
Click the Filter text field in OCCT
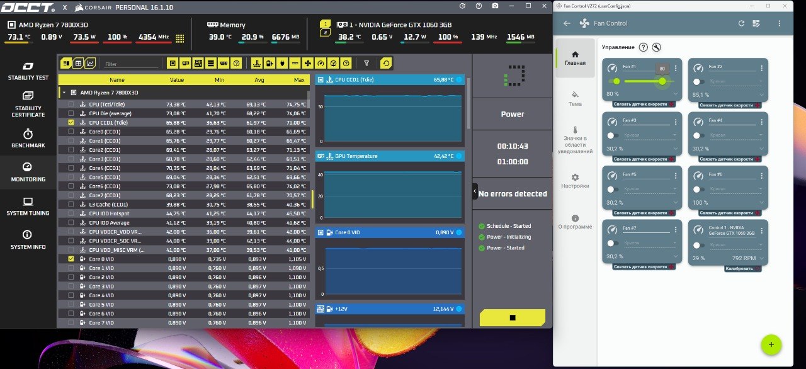pyautogui.click(x=132, y=64)
